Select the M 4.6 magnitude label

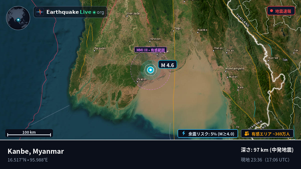(168, 65)
